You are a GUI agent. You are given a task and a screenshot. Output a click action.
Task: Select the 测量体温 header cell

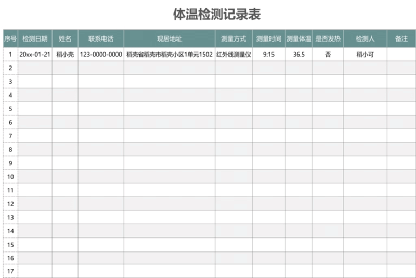click(x=298, y=39)
